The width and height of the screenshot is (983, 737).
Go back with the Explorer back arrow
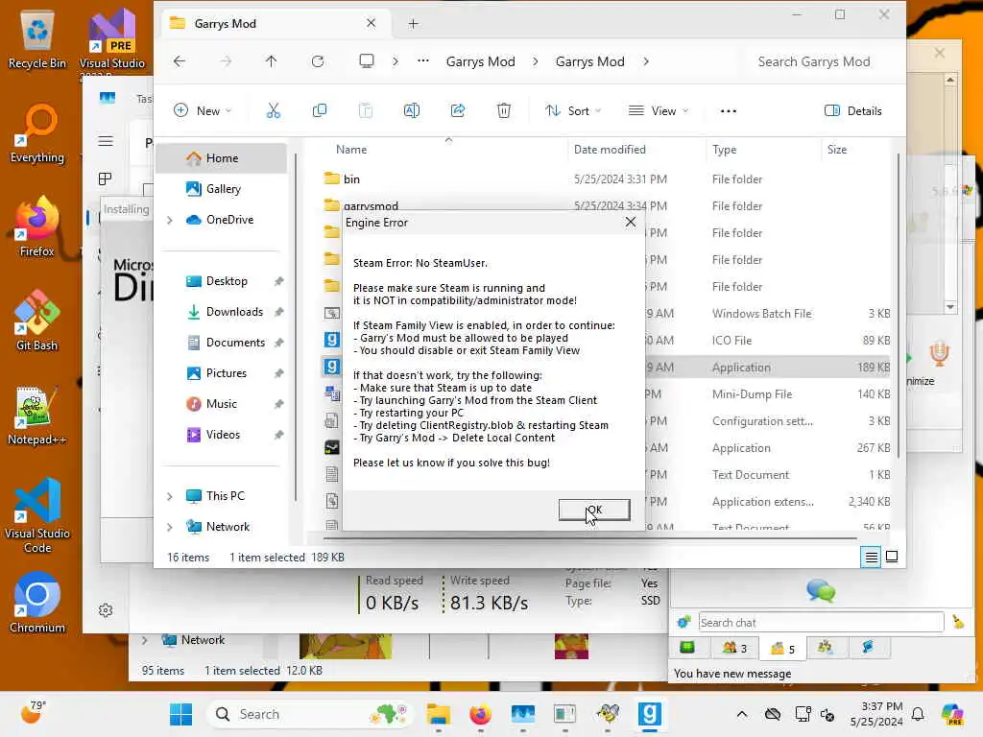point(180,61)
